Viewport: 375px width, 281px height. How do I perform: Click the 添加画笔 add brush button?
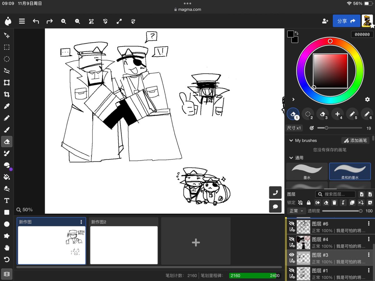click(356, 140)
